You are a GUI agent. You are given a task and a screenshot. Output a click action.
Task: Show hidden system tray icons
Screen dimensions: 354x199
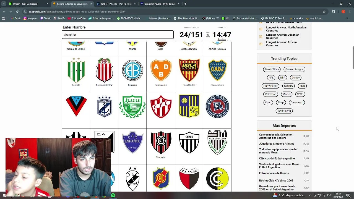pos(310,195)
